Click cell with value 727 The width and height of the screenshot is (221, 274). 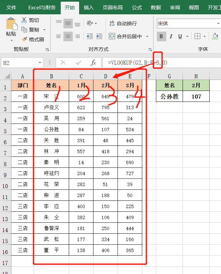click(130, 173)
